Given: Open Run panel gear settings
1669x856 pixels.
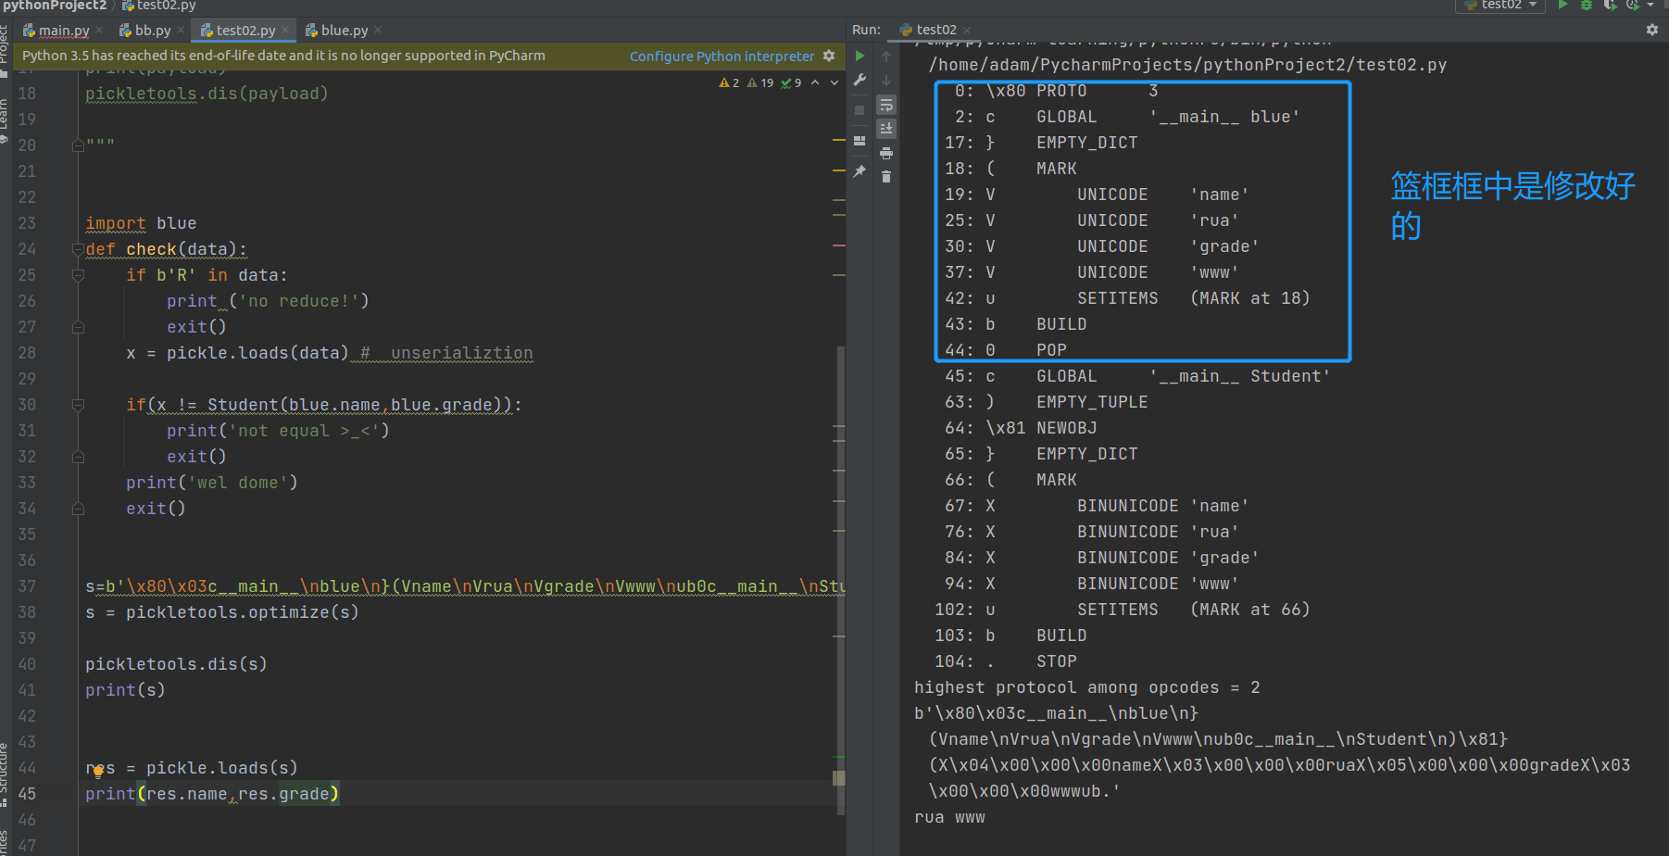Looking at the screenshot, I should (1652, 30).
